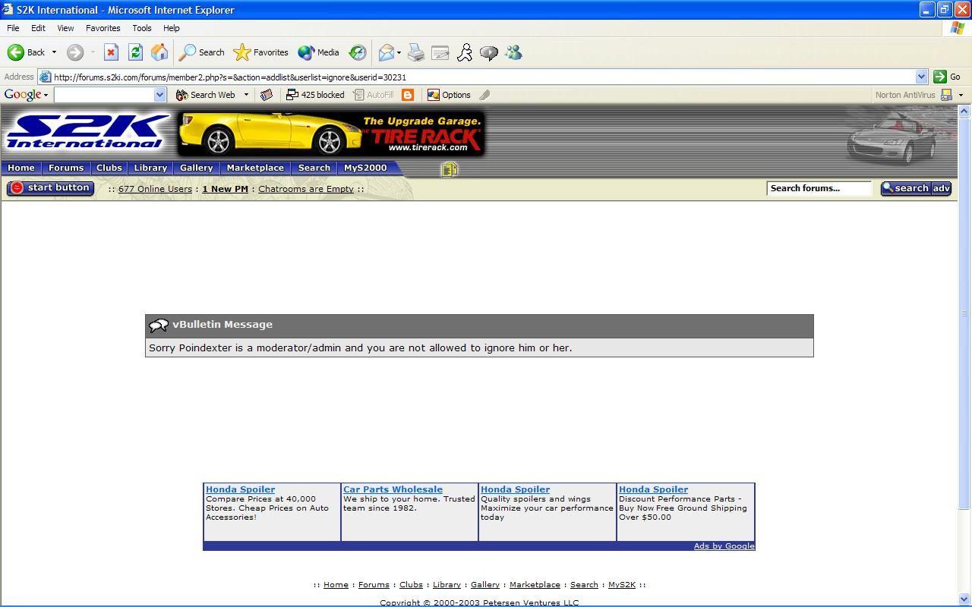This screenshot has width=972, height=607.
Task: Click the yellow notepad icon below the banner
Action: [x=449, y=169]
